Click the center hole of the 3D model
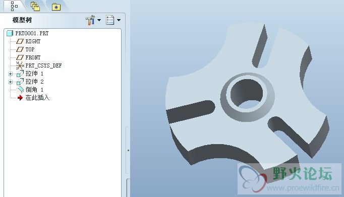The width and height of the screenshot is (344, 197). pyautogui.click(x=247, y=94)
